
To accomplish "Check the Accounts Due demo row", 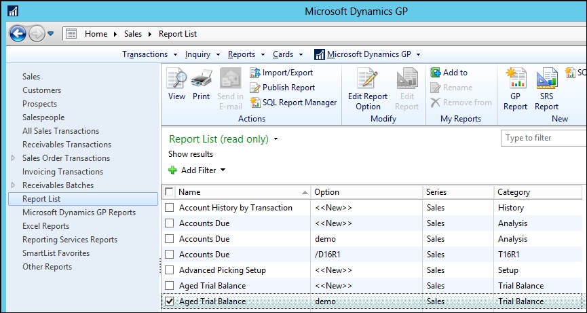I will (x=169, y=239).
